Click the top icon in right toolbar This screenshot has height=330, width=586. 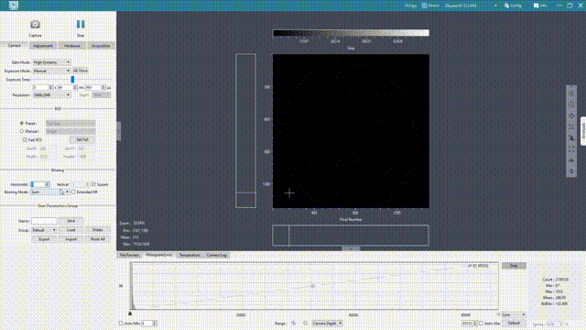click(x=571, y=93)
